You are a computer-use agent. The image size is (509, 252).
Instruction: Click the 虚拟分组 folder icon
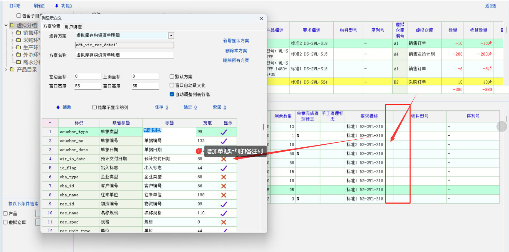coord(12,25)
